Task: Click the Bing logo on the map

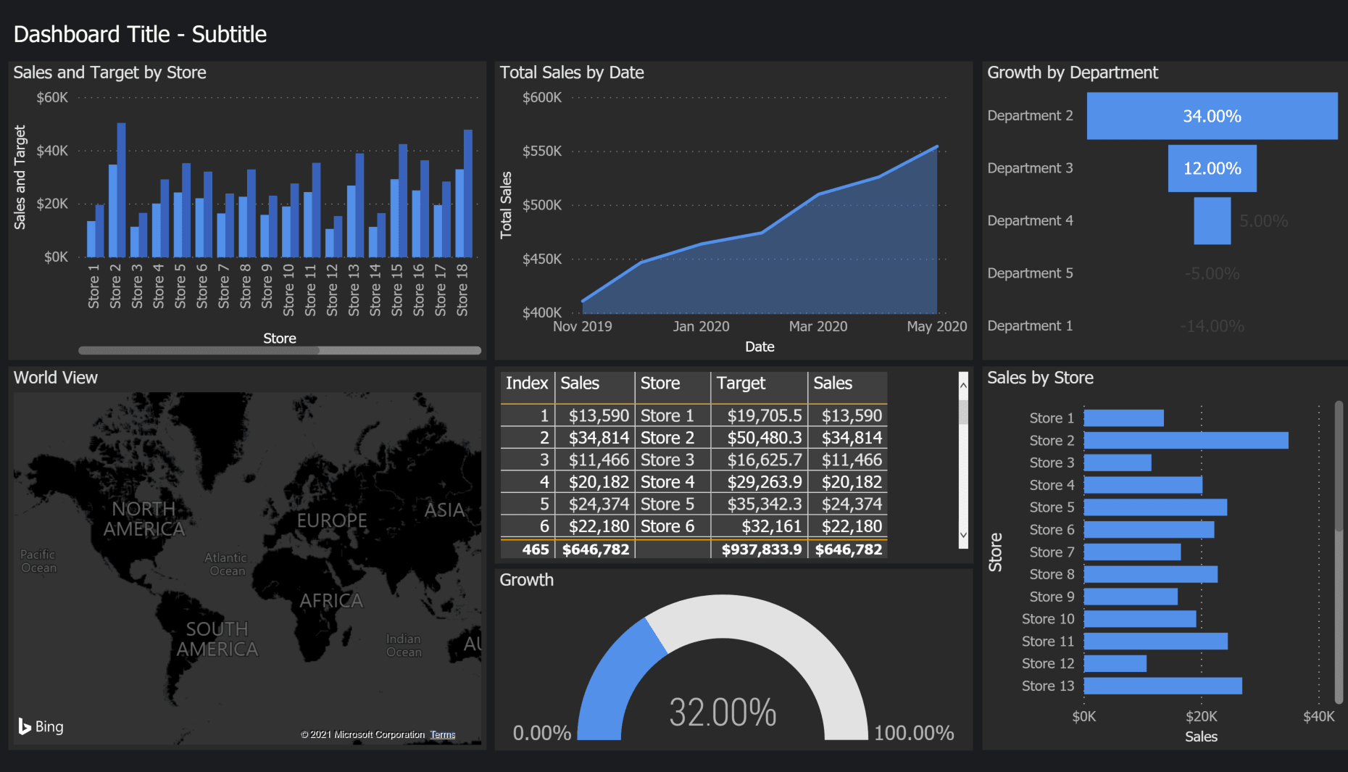Action: click(x=41, y=726)
